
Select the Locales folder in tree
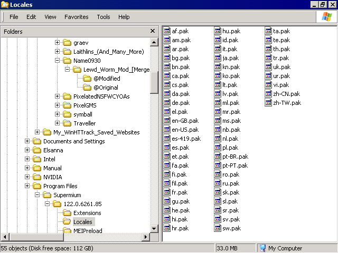(83, 222)
